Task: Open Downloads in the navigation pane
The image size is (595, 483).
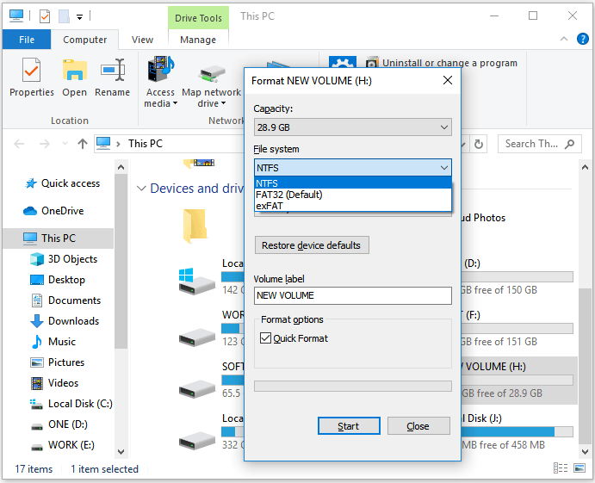Action: coord(73,321)
